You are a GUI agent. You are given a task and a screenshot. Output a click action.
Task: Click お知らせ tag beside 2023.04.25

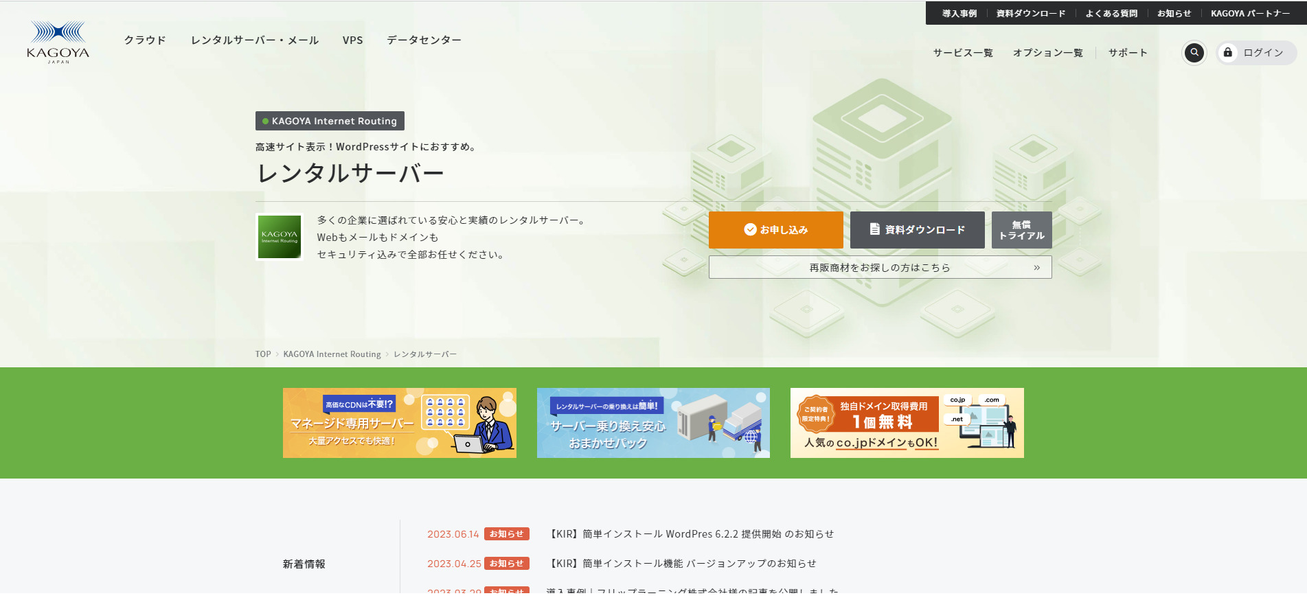(x=507, y=564)
